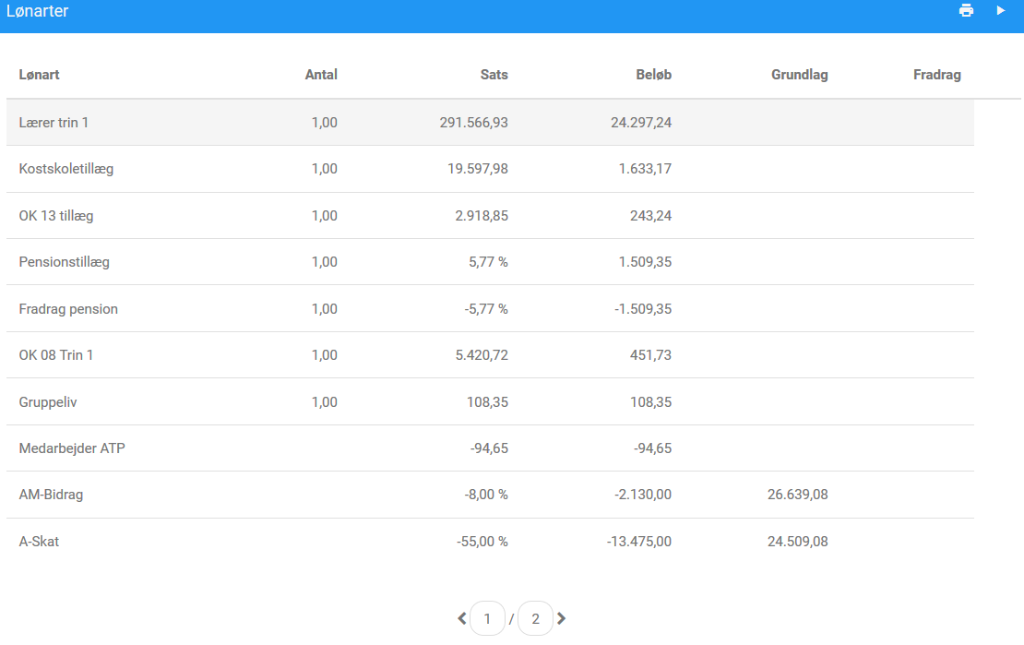Go to previous page with left chevron
The image size is (1024, 645).
pyautogui.click(x=461, y=618)
